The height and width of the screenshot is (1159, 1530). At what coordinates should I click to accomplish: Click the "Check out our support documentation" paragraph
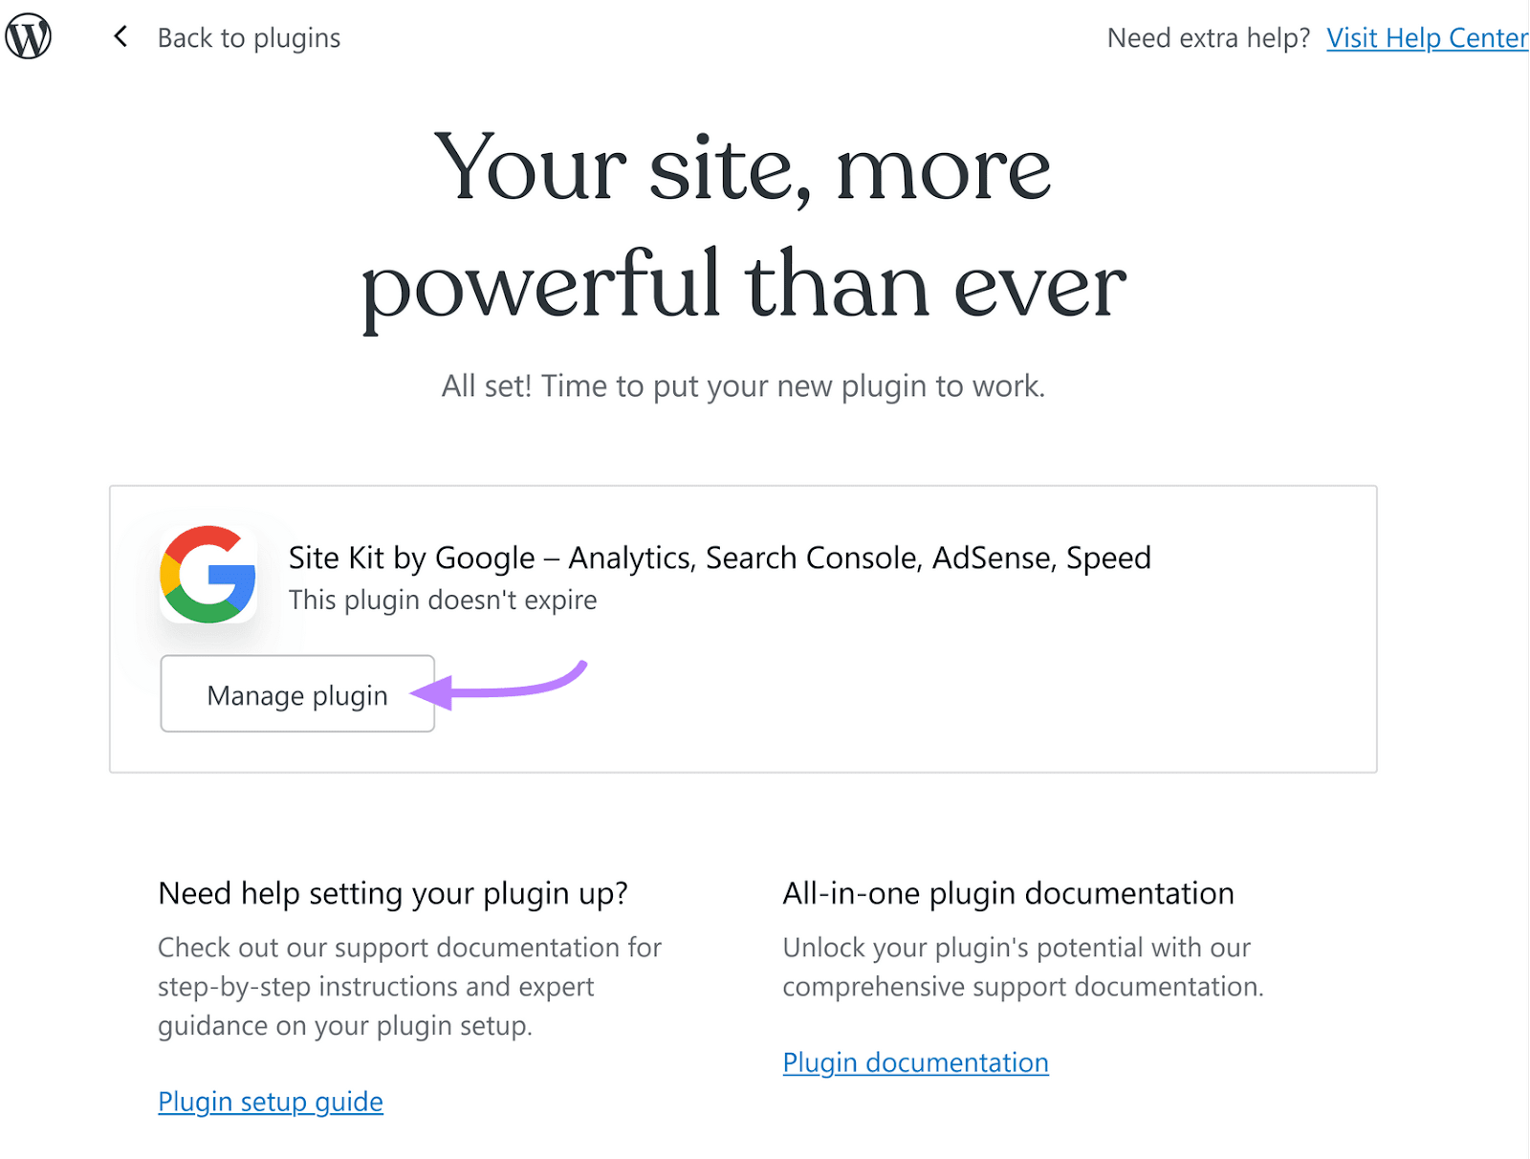coord(409,986)
